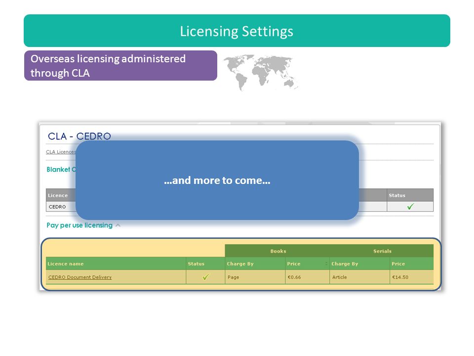This screenshot has width=474, height=356.
Task: Open the CLA Licences breadcrumb link
Action: (61, 152)
